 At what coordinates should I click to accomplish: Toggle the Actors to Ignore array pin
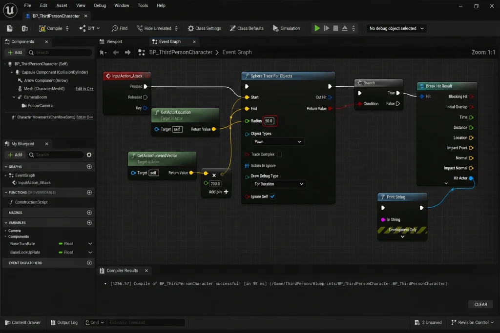247,166
